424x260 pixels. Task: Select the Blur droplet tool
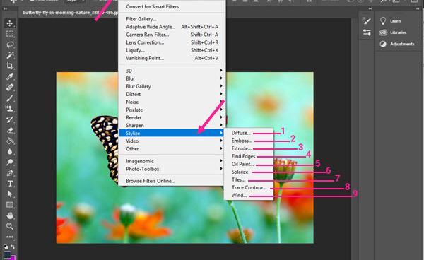tap(10, 151)
